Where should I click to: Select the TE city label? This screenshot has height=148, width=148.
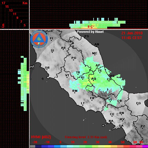[100, 71]
